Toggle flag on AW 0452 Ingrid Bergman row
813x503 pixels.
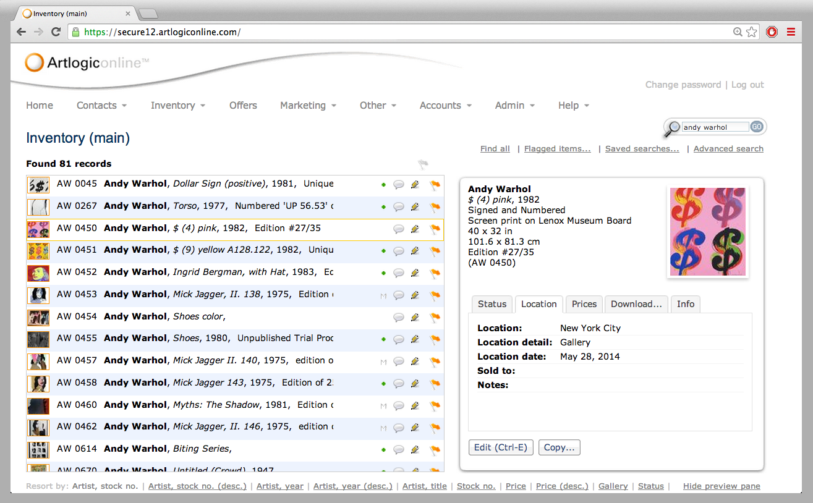[435, 273]
